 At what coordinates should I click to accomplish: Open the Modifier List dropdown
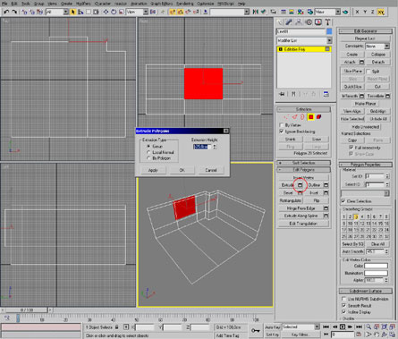click(304, 40)
